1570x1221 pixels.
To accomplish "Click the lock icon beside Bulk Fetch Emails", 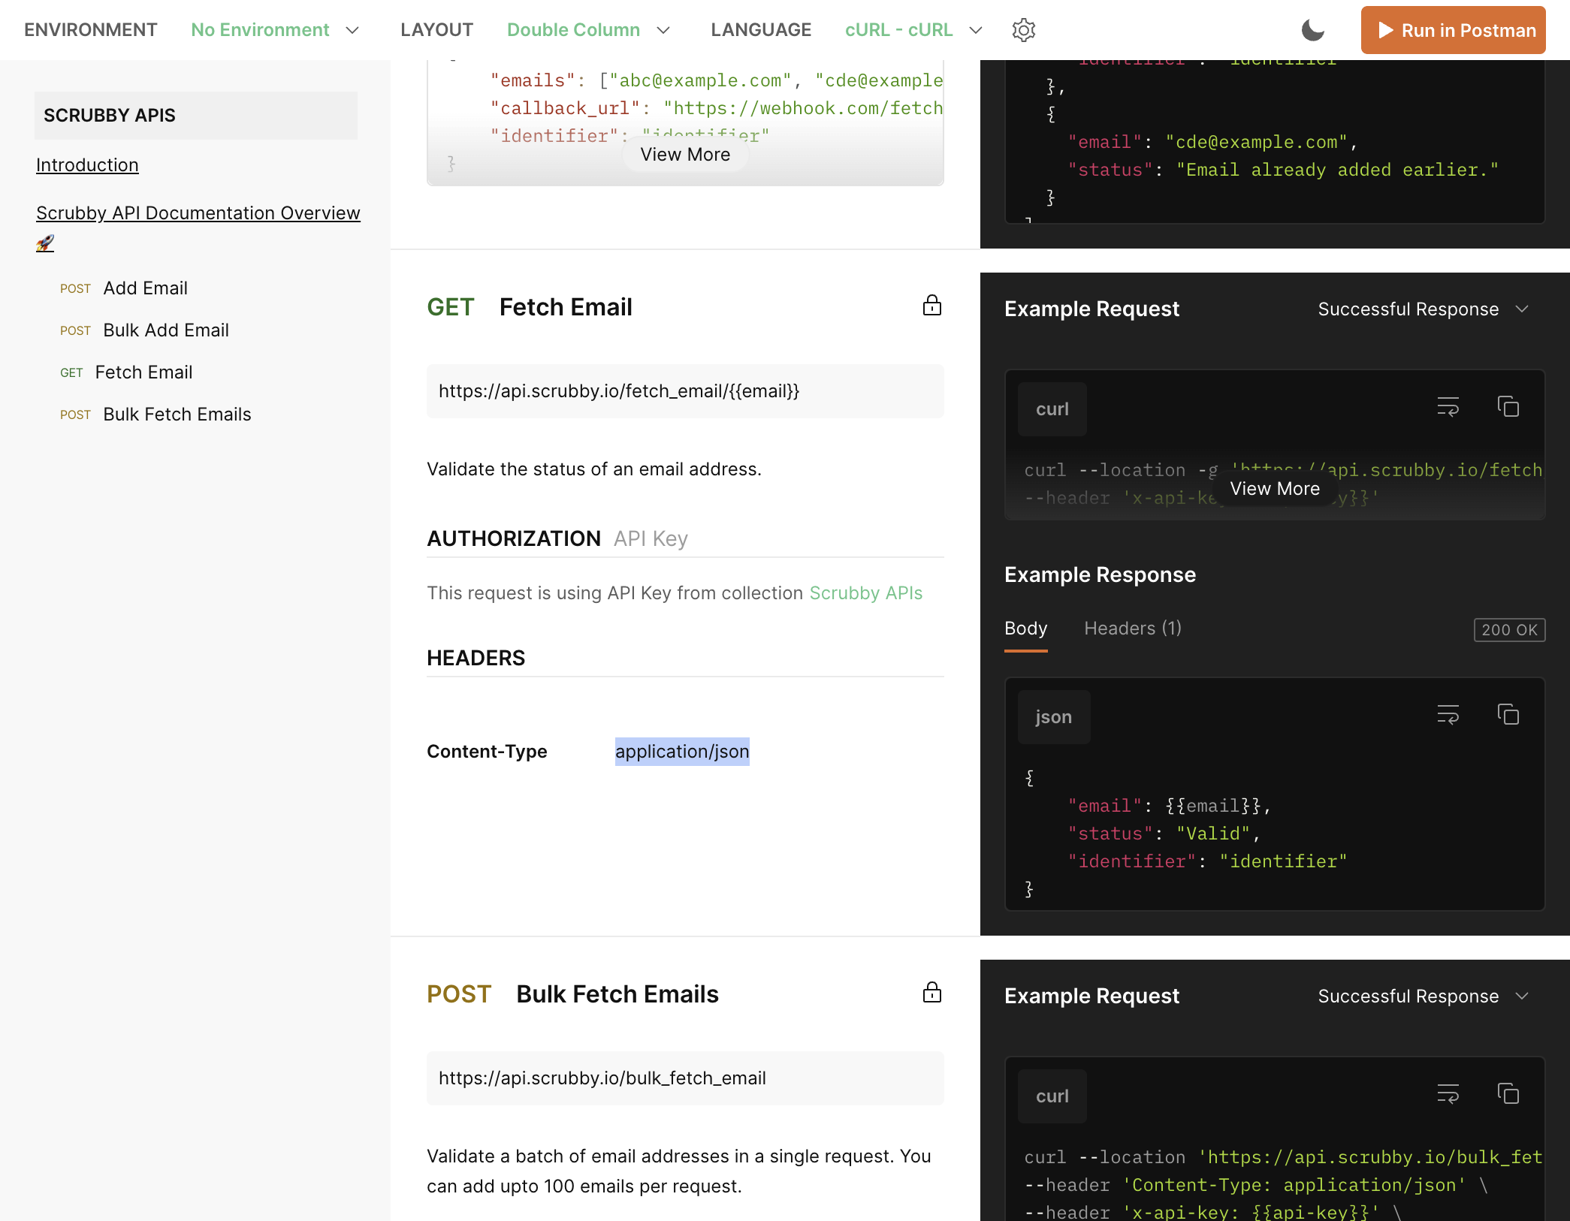I will [x=931, y=993].
